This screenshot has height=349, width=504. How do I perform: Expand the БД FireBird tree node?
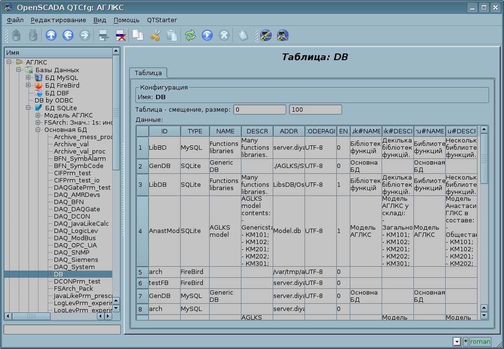[x=28, y=85]
